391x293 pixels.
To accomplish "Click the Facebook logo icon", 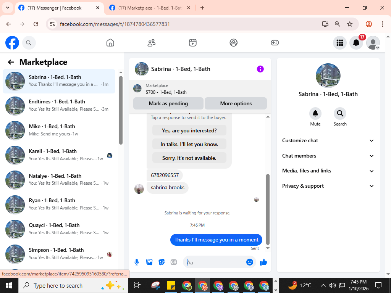I will click(12, 43).
